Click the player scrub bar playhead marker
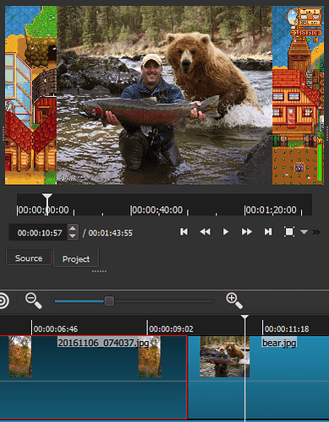Screen dimensions: 329x422 47,197
